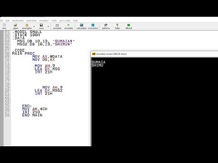Click the MOV AH,4CH line

tap(35, 109)
